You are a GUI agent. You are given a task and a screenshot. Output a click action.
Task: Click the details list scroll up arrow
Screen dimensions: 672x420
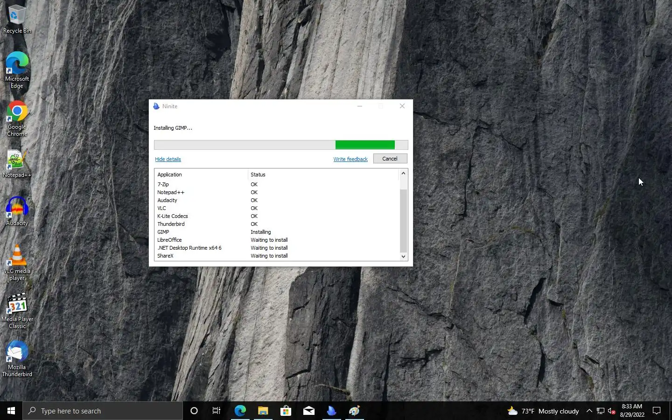tap(404, 173)
